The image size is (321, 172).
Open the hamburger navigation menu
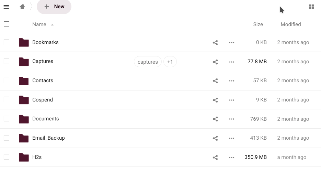(x=6, y=7)
